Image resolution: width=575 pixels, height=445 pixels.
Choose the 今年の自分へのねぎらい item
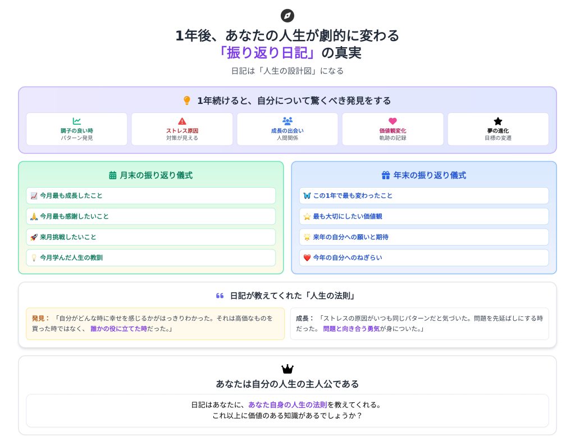(424, 258)
